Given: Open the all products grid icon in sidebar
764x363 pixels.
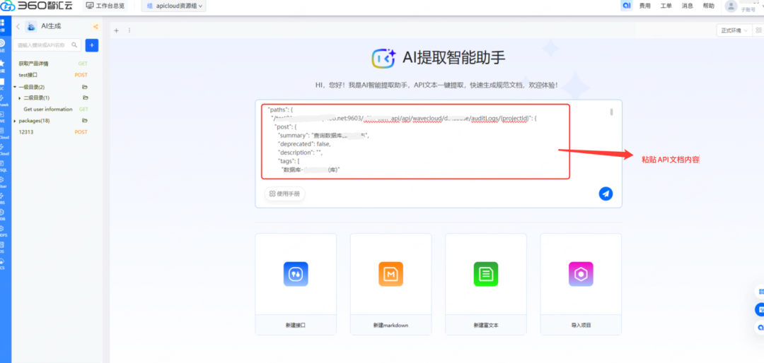Looking at the screenshot, I should [2, 24].
